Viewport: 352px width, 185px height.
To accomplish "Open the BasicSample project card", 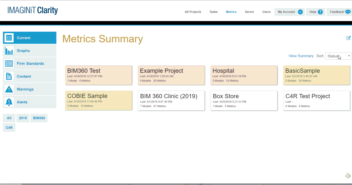I will point(317,75).
